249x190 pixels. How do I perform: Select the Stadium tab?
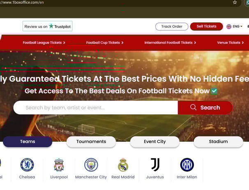point(218,142)
